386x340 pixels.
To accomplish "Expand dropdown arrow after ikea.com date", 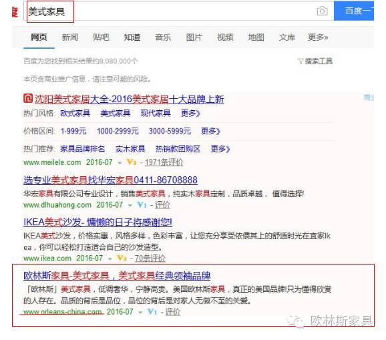I will (110, 259).
